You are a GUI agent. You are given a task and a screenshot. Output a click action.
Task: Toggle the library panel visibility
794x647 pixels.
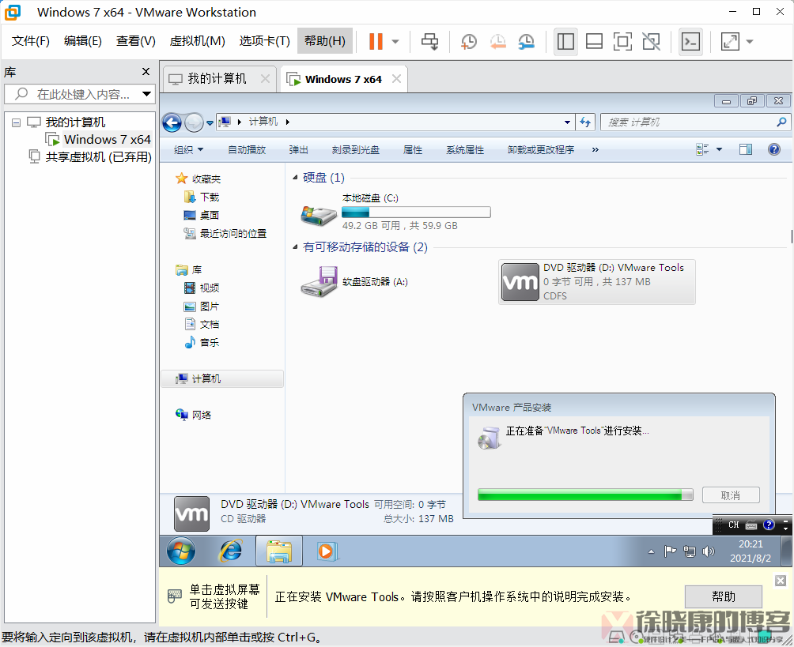565,41
